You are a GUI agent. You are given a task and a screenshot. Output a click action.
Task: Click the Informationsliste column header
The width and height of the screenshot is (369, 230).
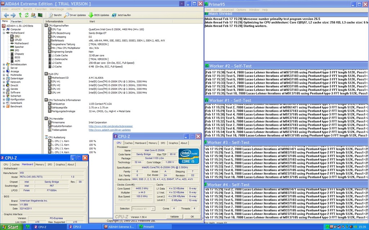[x=66, y=21]
